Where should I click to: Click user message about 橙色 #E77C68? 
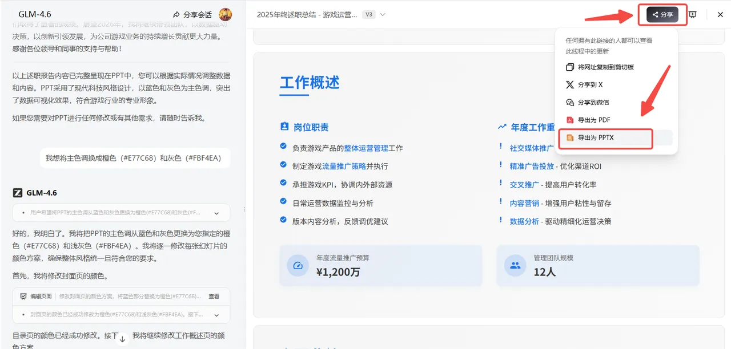[135, 158]
